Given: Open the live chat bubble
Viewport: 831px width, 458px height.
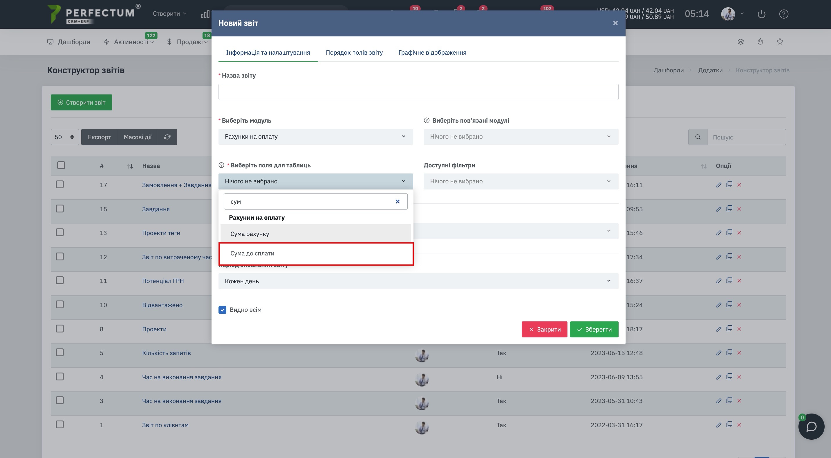Looking at the screenshot, I should pyautogui.click(x=811, y=427).
